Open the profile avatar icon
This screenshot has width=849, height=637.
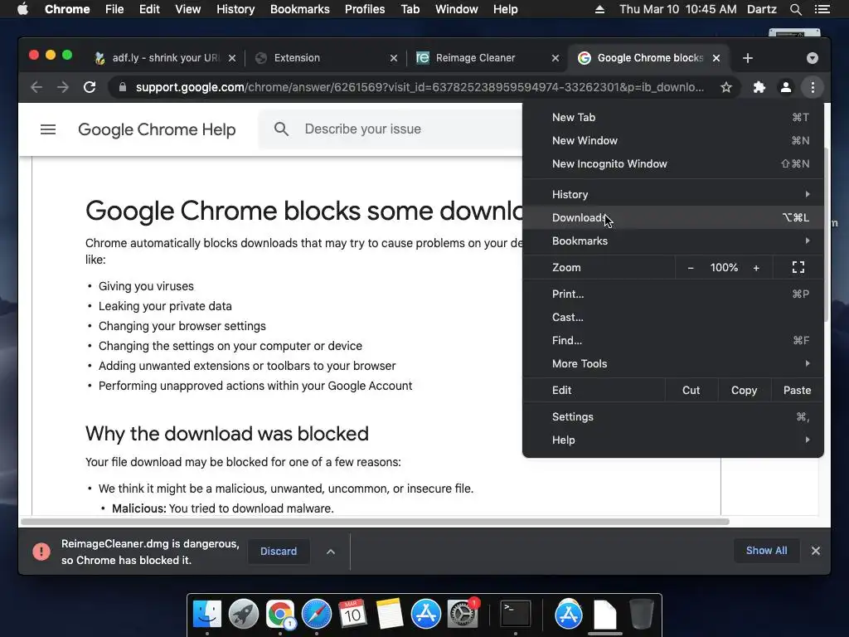point(786,87)
